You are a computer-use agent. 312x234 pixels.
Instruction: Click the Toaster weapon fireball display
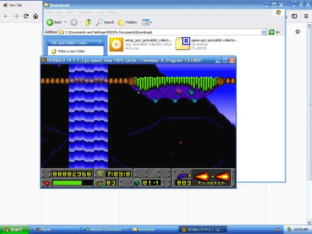(211, 176)
